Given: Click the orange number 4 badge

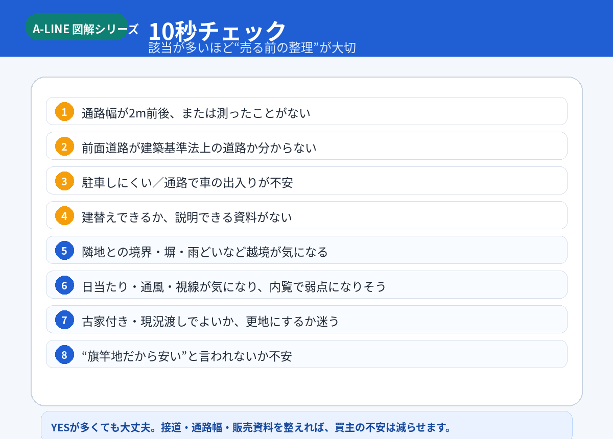Looking at the screenshot, I should click(x=64, y=215).
